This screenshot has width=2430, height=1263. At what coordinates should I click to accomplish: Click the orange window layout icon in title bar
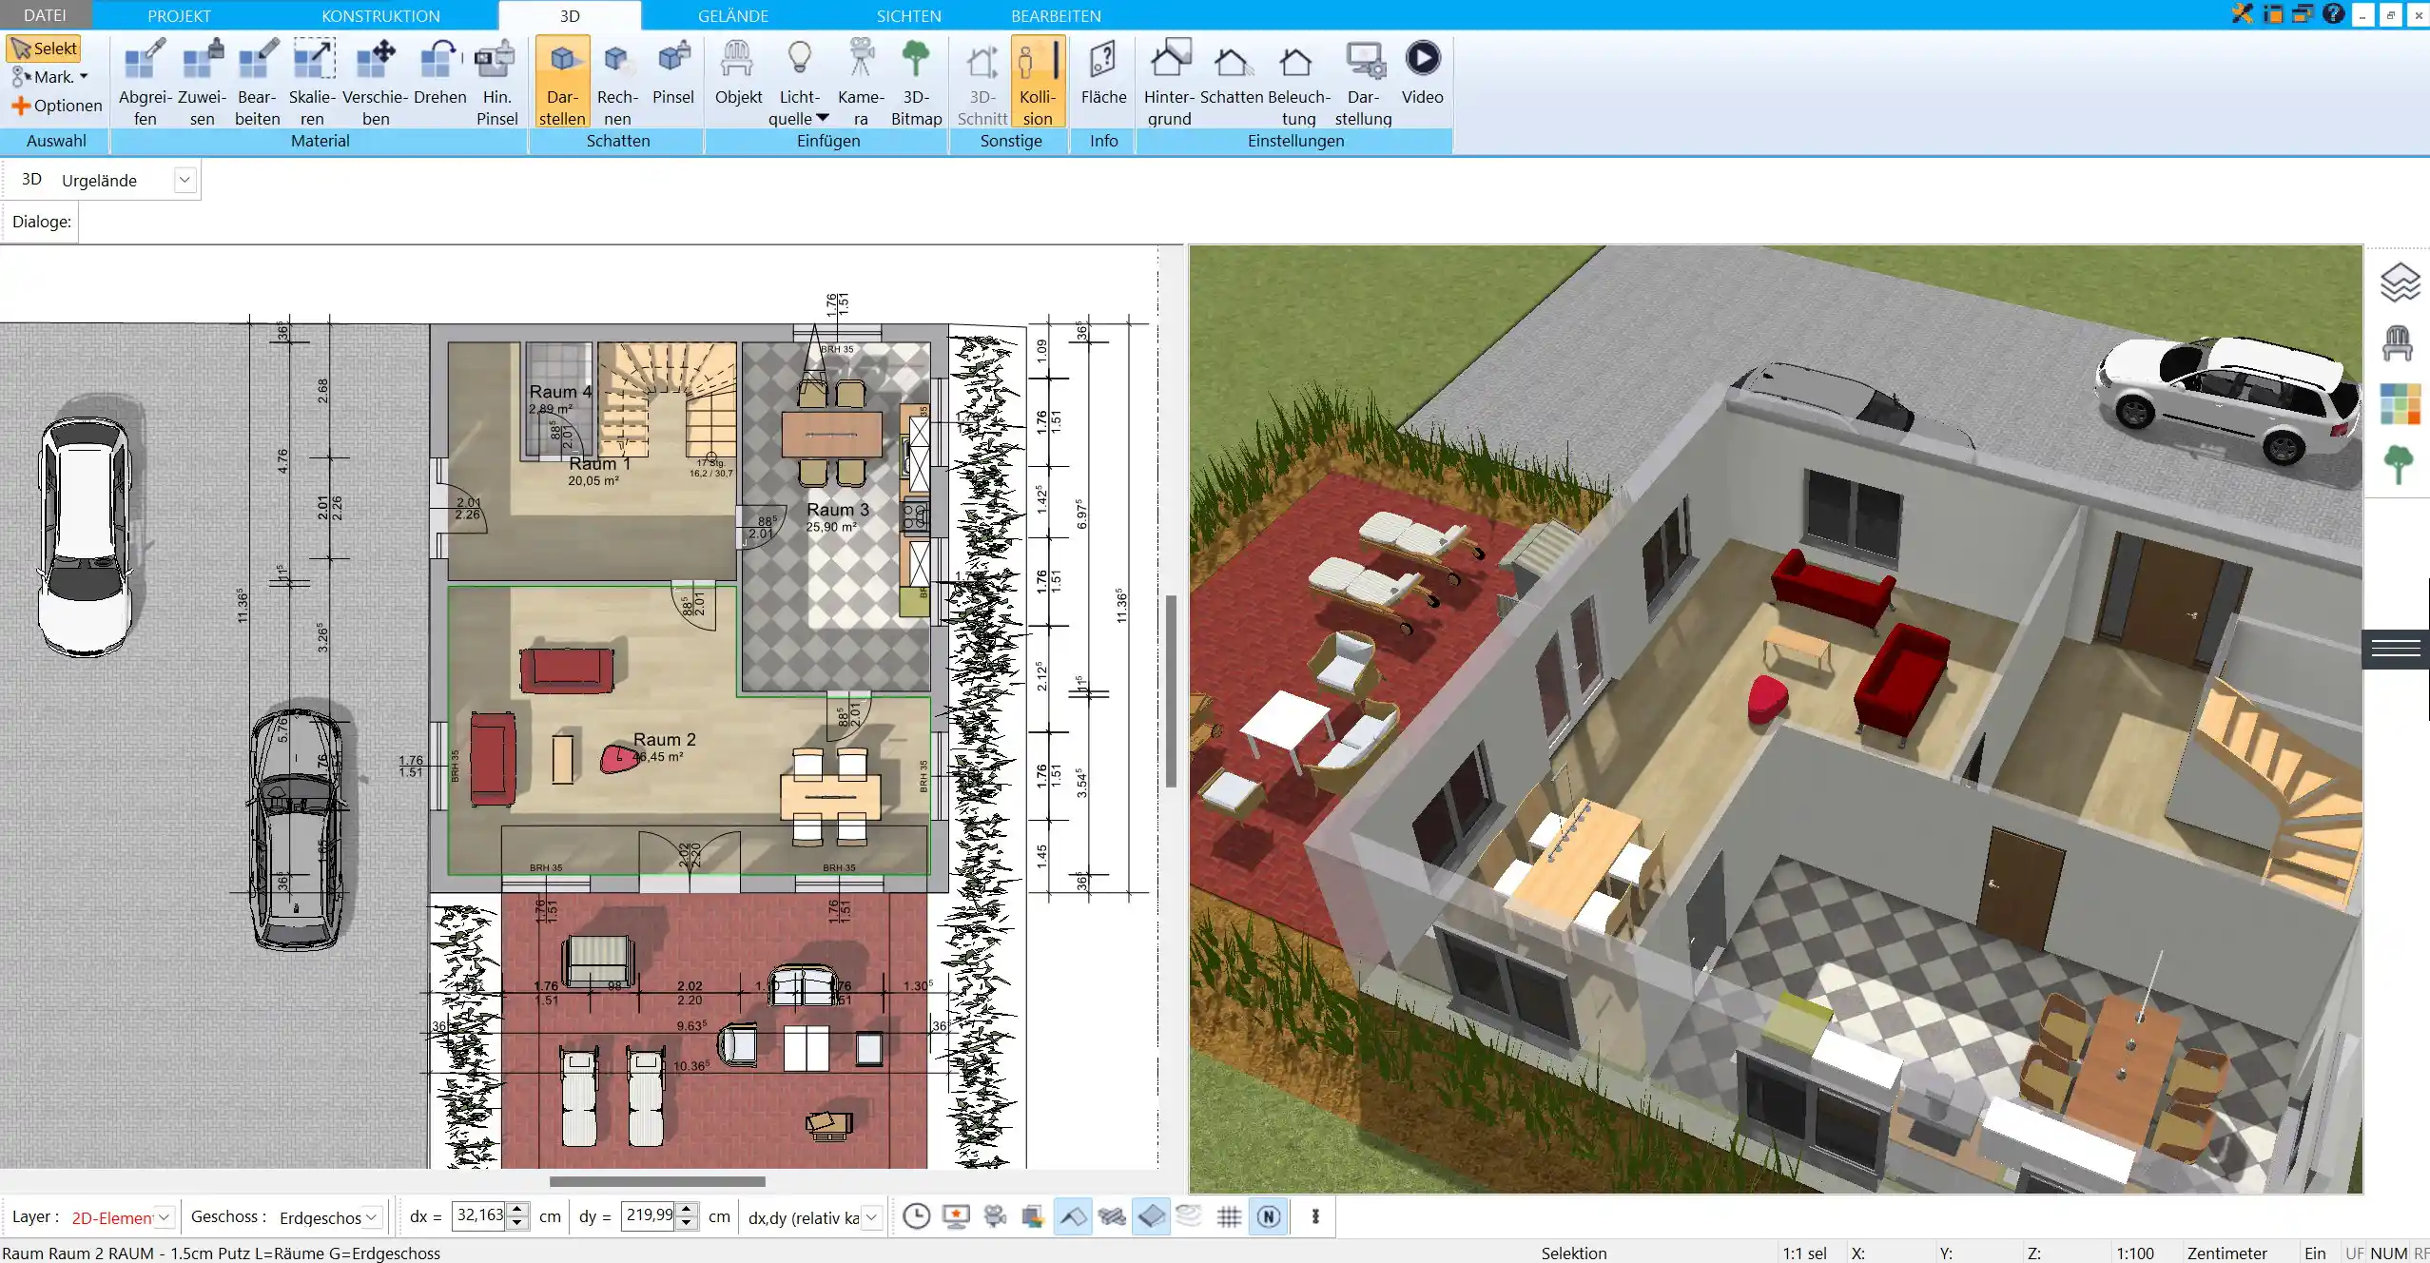tap(2273, 13)
